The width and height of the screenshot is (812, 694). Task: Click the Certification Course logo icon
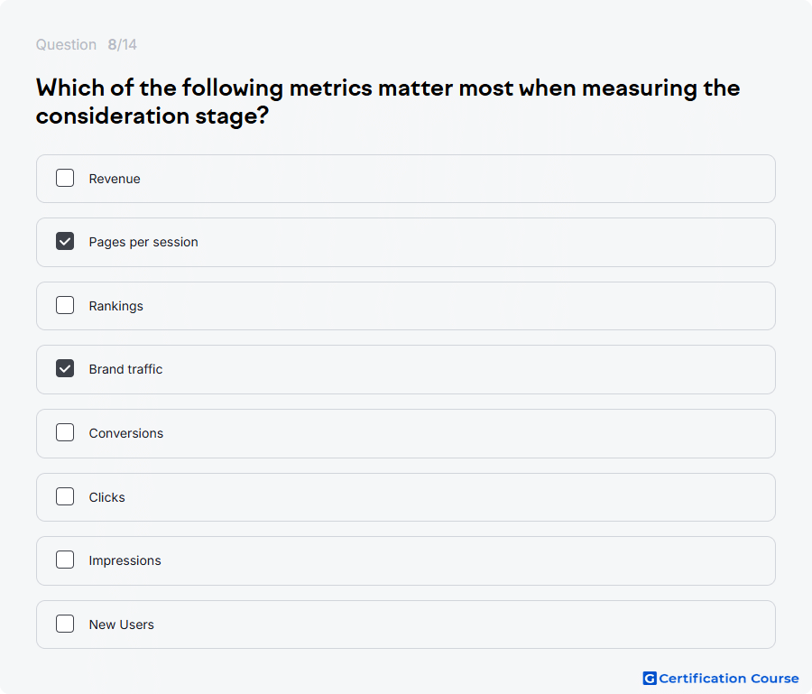pyautogui.click(x=650, y=679)
